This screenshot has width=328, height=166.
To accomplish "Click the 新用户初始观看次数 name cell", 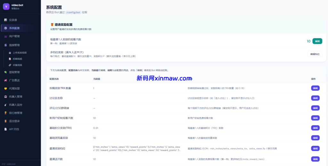I will tap(61, 118).
